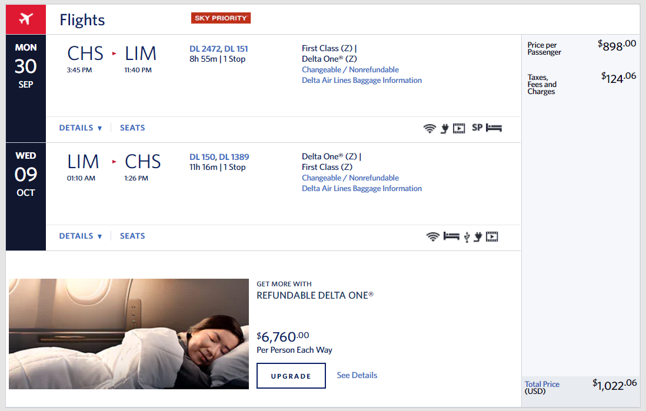Expand DETAILS for CHS to LIM flight
This screenshot has height=411, width=646.
[x=81, y=128]
